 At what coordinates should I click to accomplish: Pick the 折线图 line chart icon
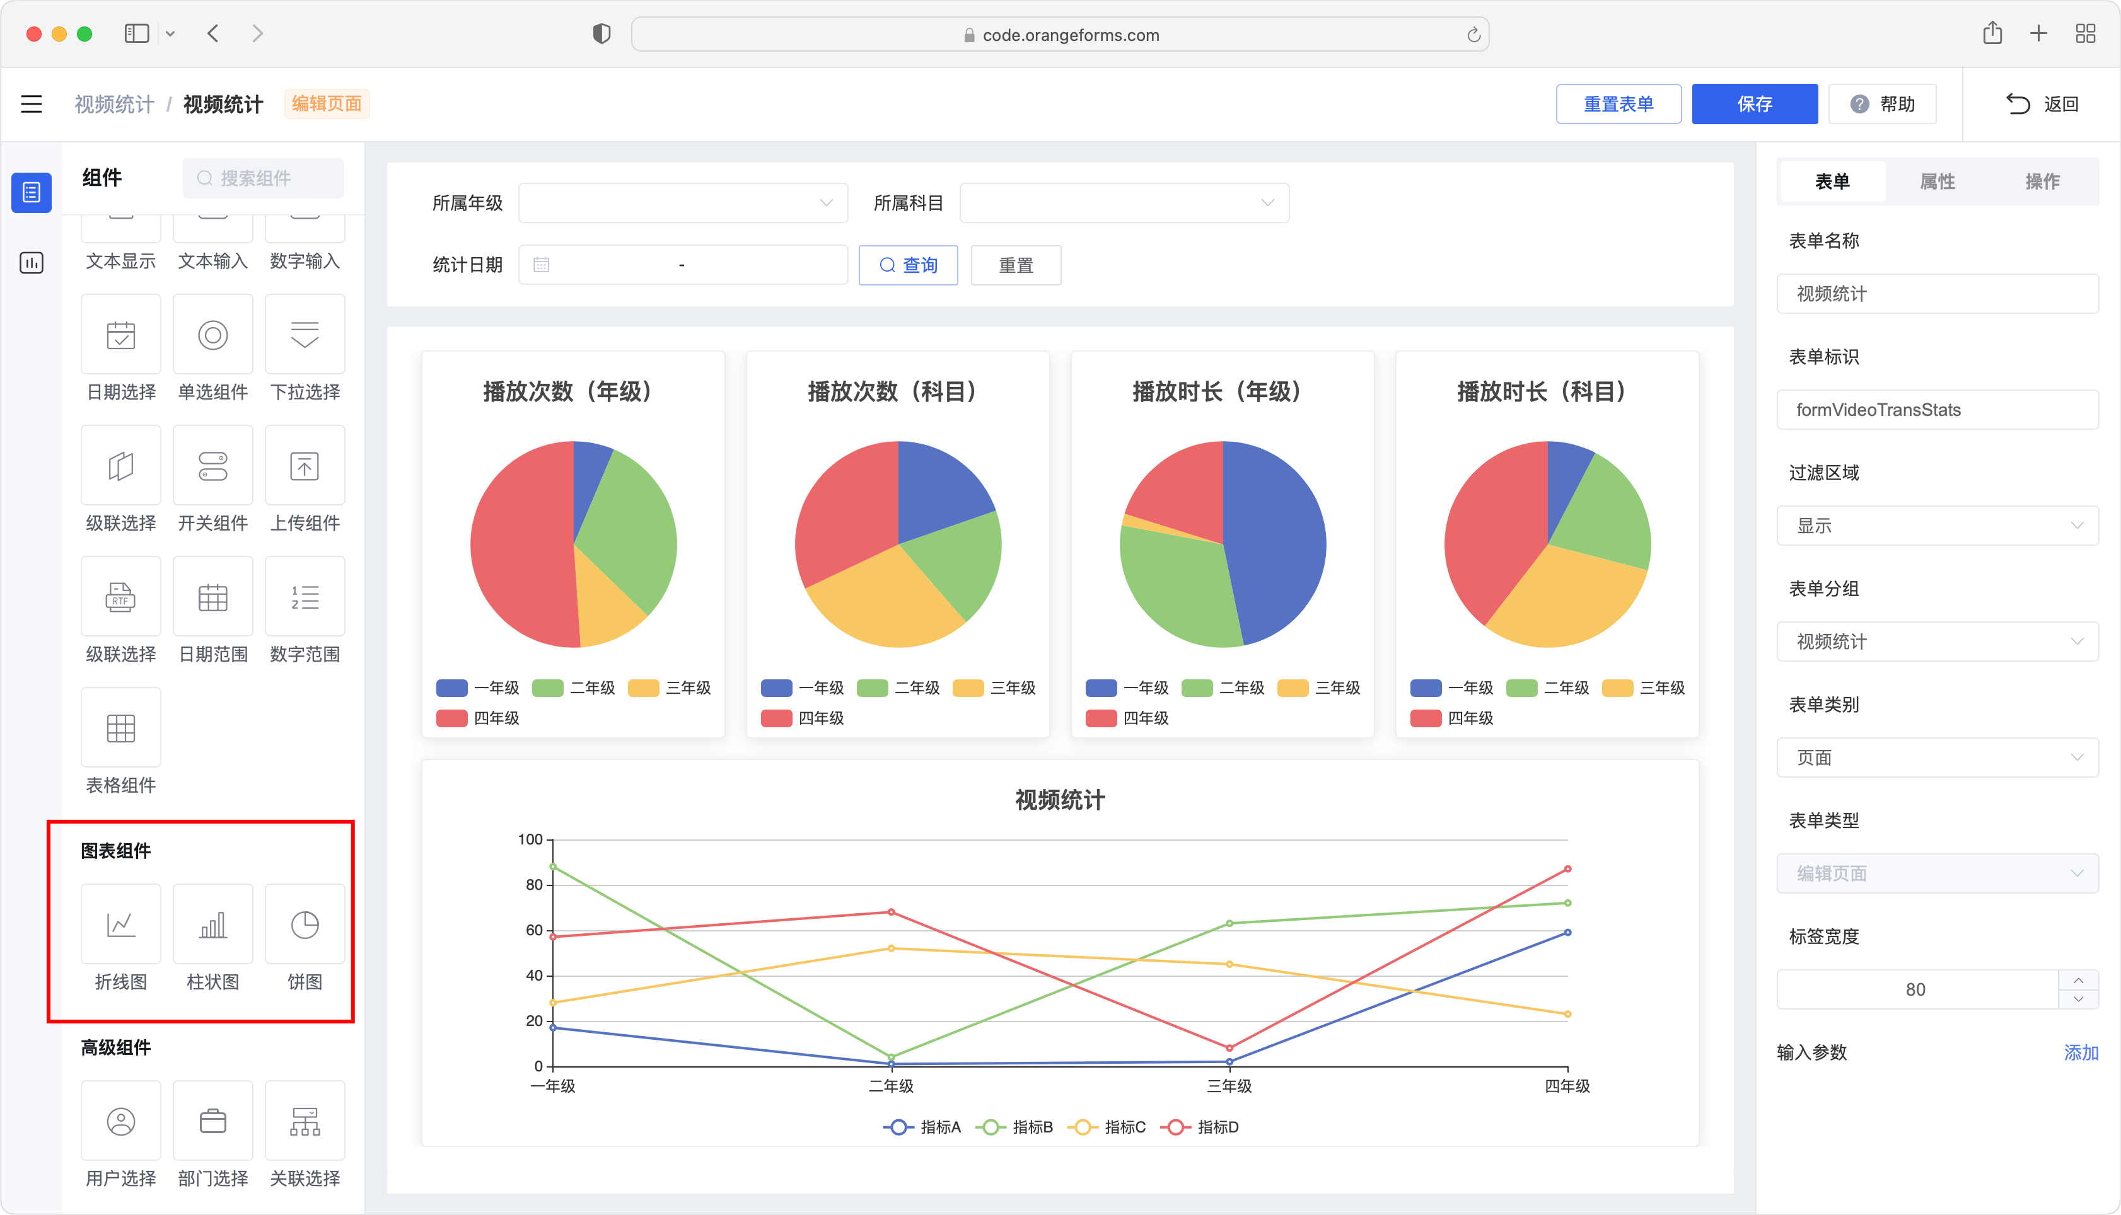[x=121, y=924]
